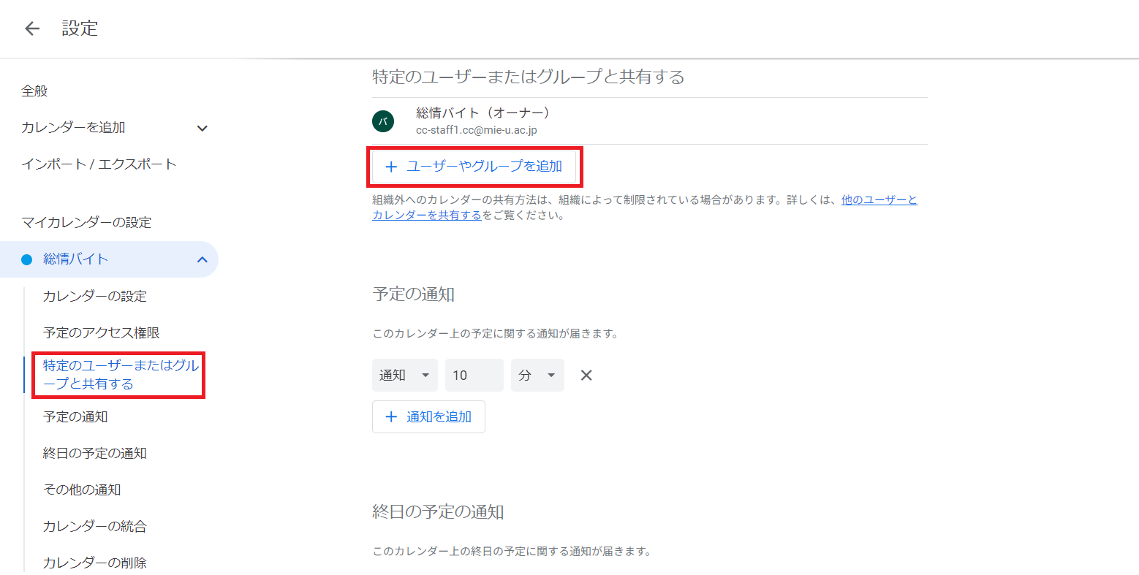
Task: Click the notification value field showing 10
Action: tap(474, 376)
